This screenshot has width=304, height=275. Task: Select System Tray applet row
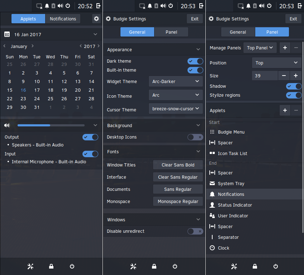(255, 183)
